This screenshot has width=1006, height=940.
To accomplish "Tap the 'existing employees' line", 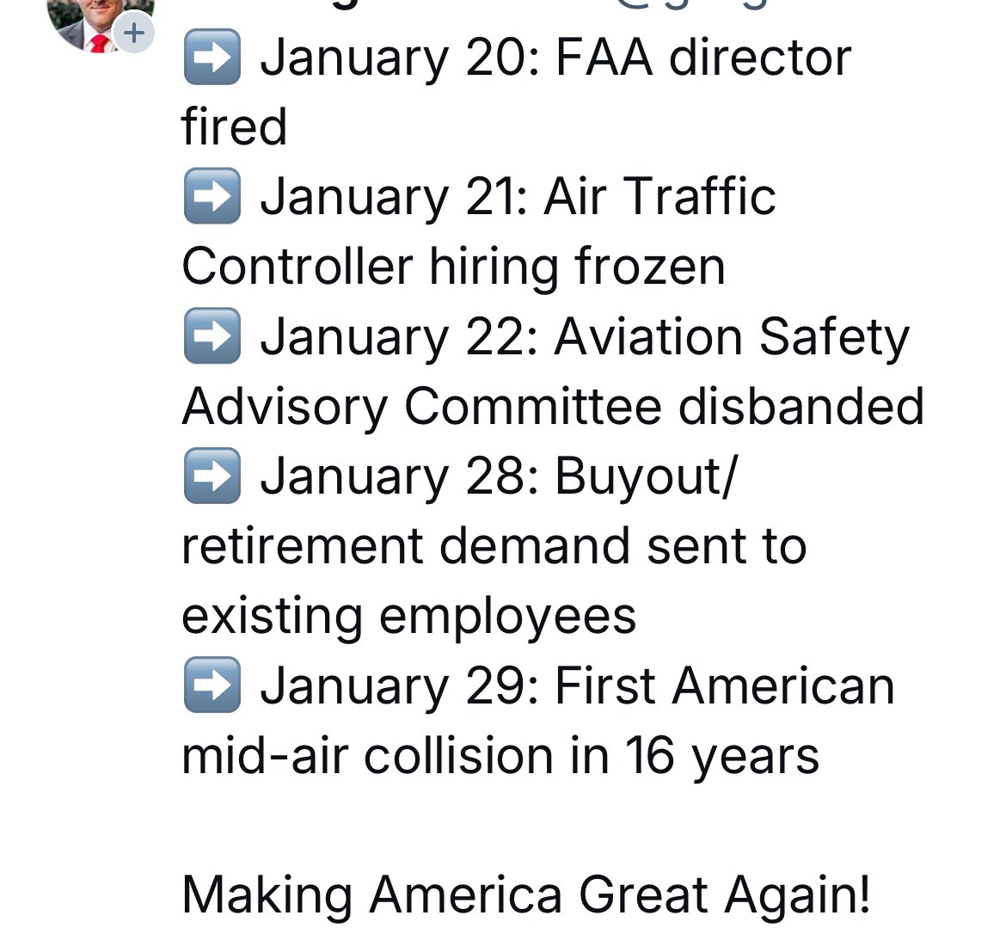I will (x=409, y=617).
